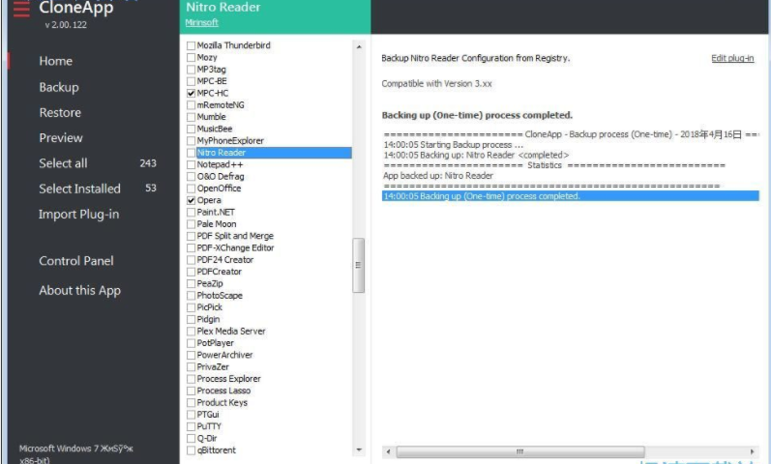Check the Mumble checkbox
The image size is (771, 464).
[192, 117]
